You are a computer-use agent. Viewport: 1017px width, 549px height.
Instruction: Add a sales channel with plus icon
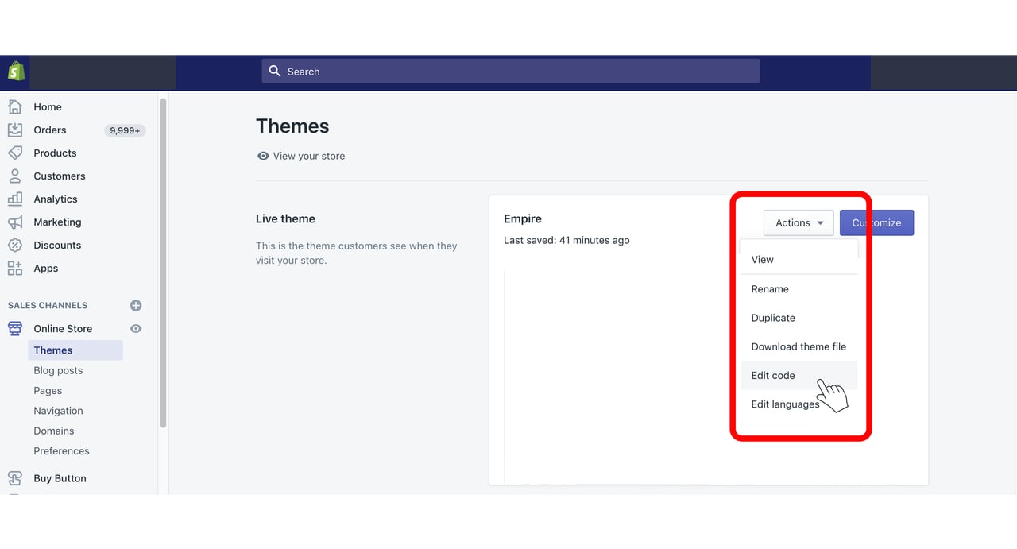[x=136, y=305]
